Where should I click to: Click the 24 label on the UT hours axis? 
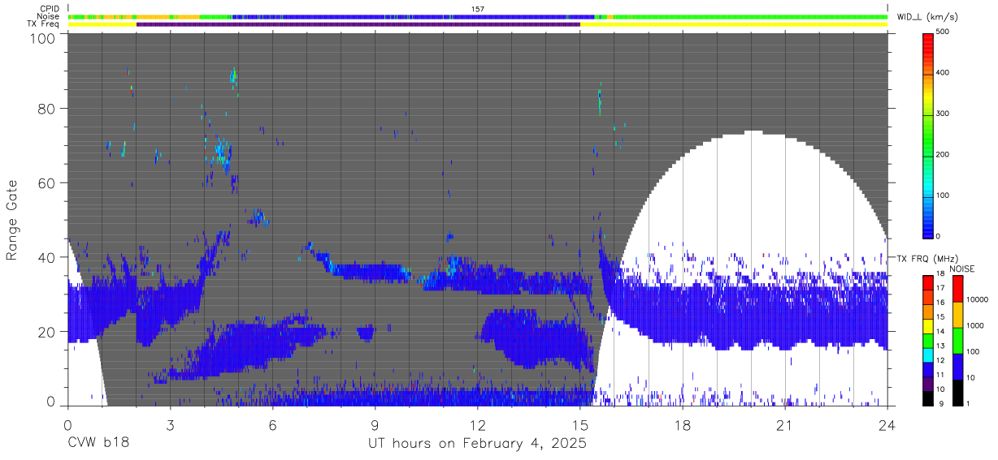[887, 424]
